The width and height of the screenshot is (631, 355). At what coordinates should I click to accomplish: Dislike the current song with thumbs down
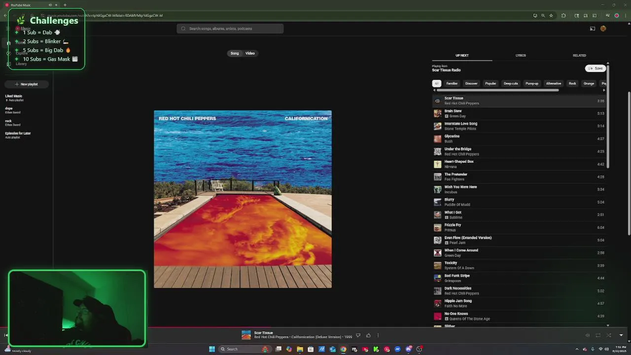click(x=358, y=335)
